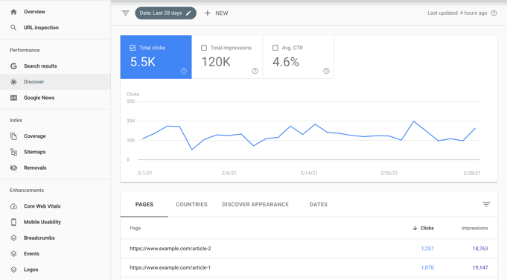Click the Discover asterisk icon
The image size is (507, 280).
13,82
